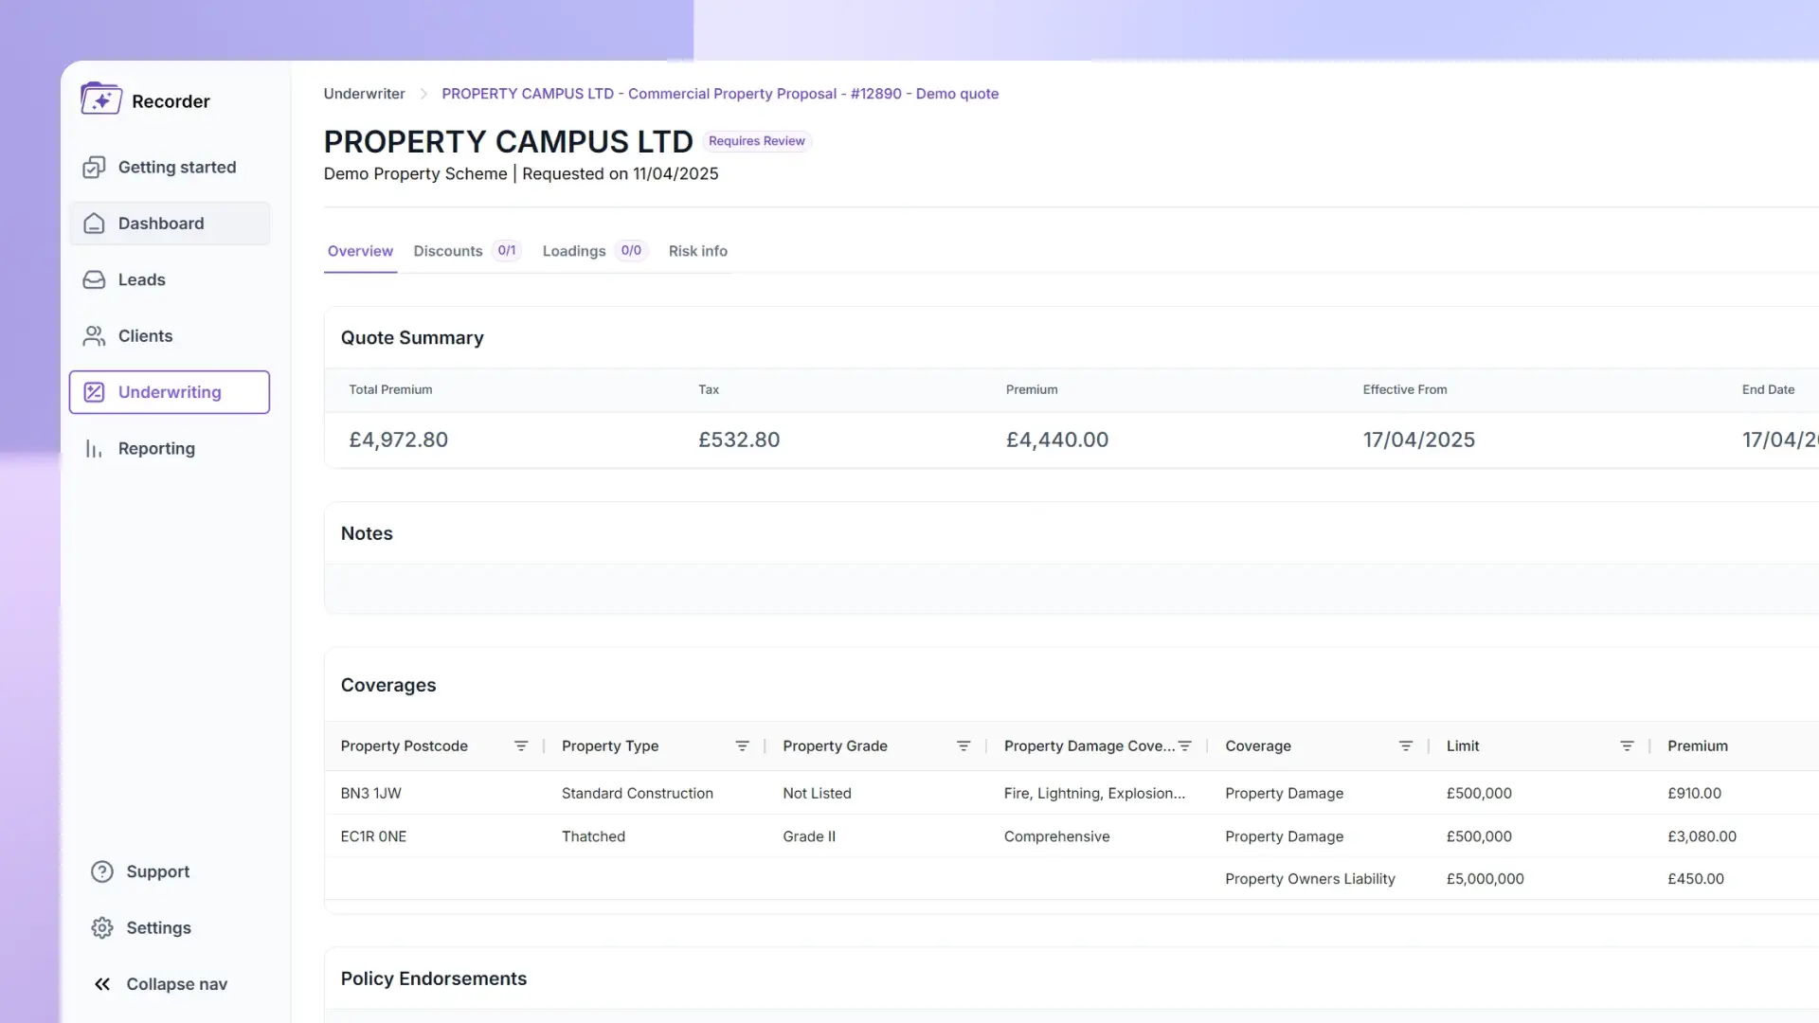Click the Recorder logo icon
Viewport: 1819px width, 1023px height.
[100, 99]
